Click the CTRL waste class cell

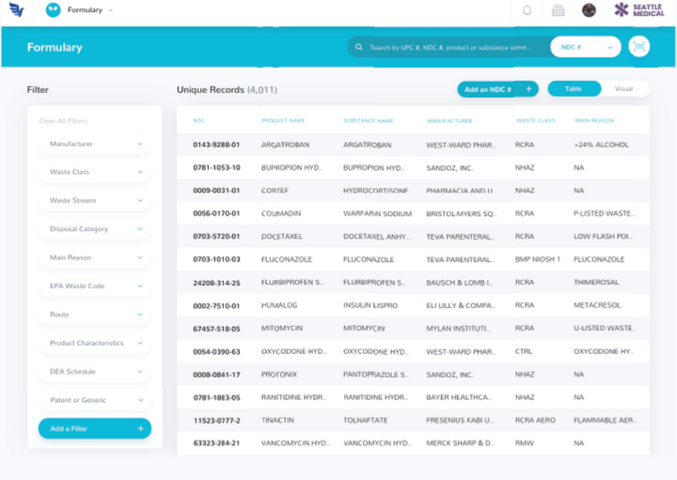point(524,351)
